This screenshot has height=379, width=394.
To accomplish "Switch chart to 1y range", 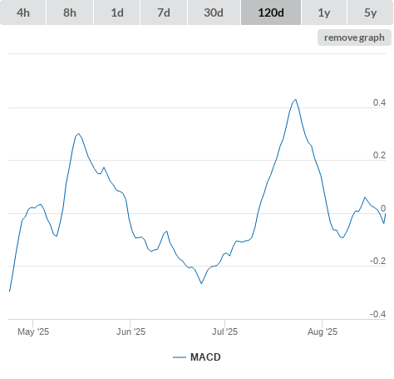I will click(x=324, y=12).
